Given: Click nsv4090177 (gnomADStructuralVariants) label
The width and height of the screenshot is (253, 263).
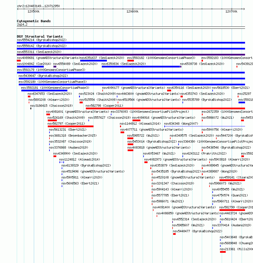Looking at the screenshot, I should (134, 88).
